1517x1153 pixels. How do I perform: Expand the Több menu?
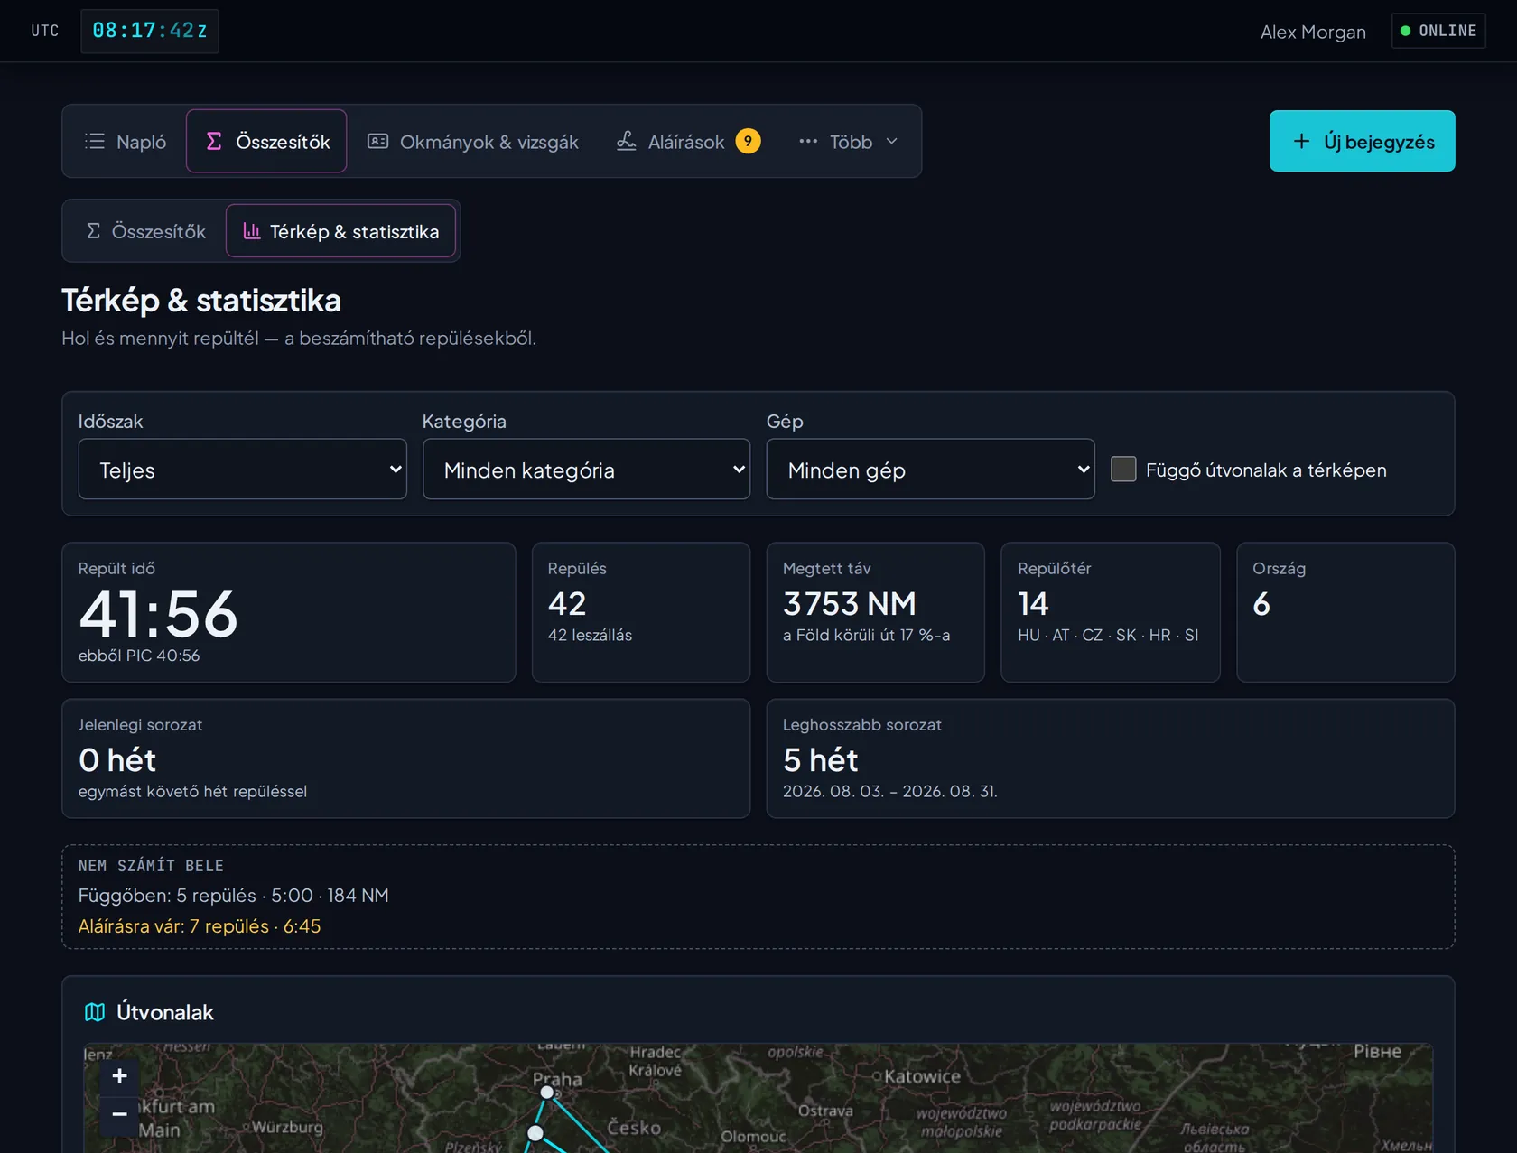(848, 142)
